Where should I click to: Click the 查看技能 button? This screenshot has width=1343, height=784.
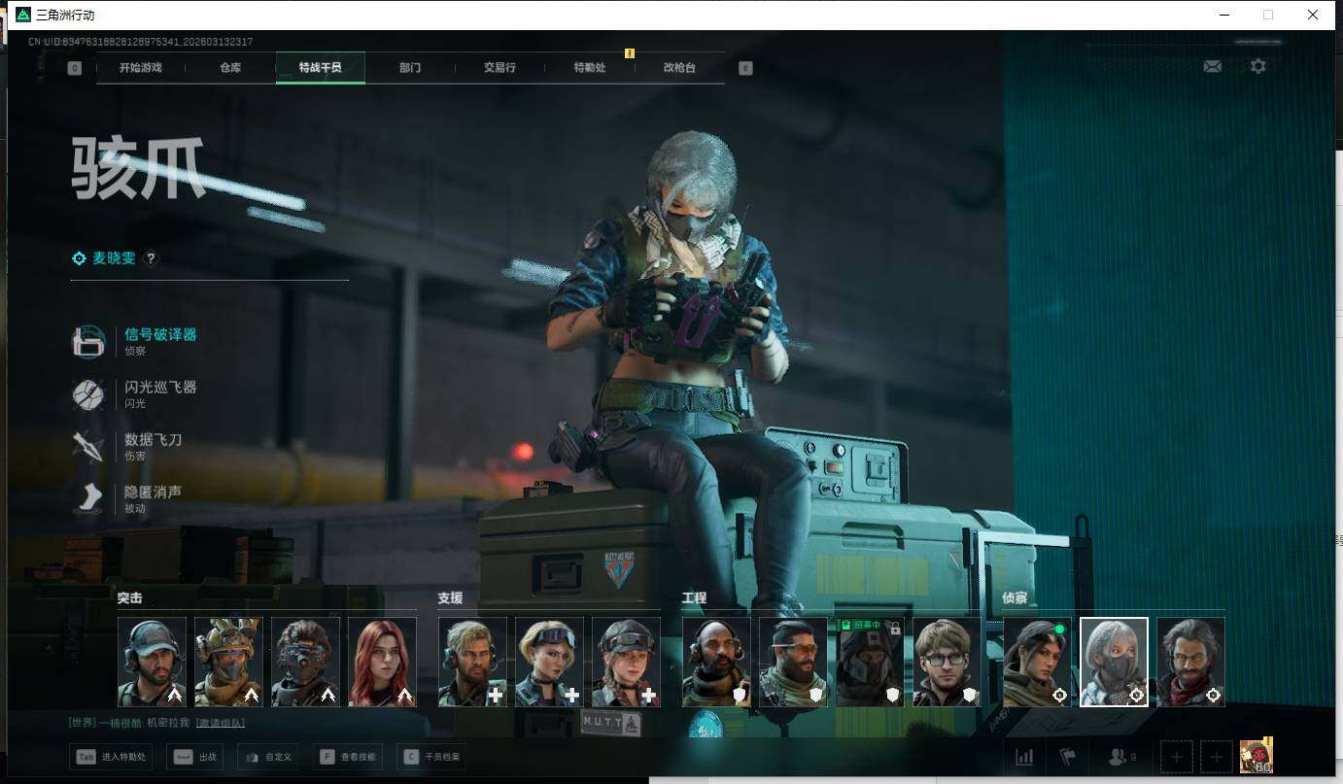[348, 757]
